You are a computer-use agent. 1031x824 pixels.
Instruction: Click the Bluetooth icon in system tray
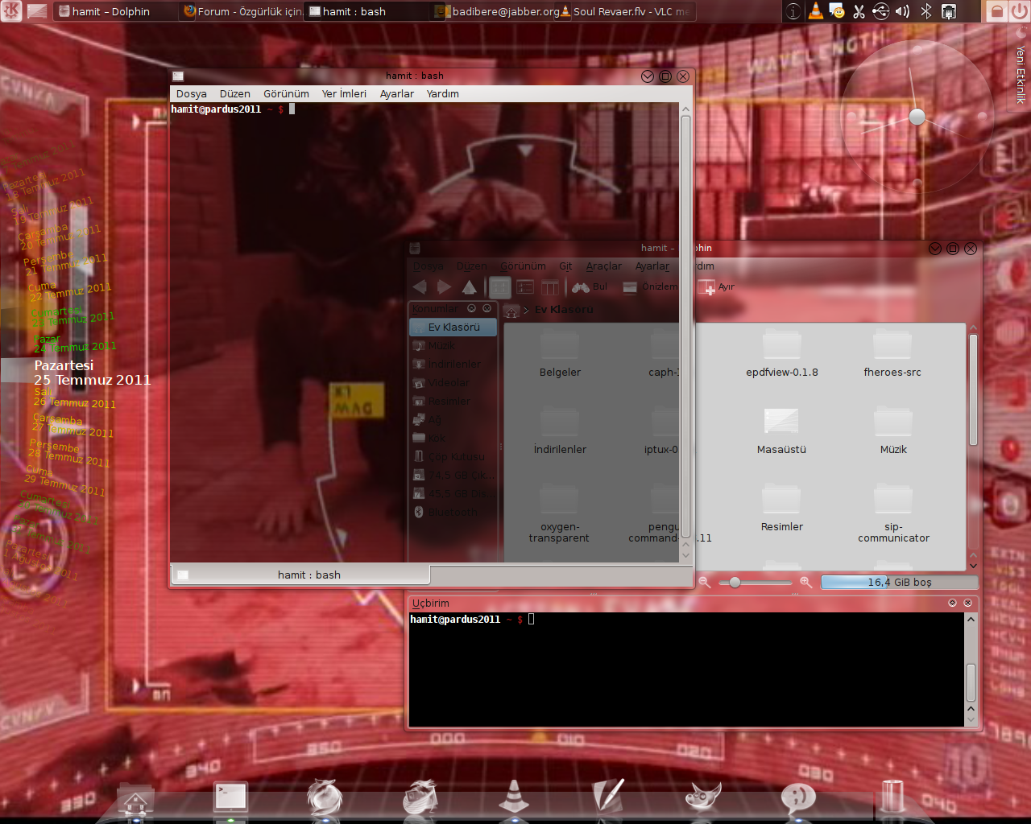click(925, 11)
